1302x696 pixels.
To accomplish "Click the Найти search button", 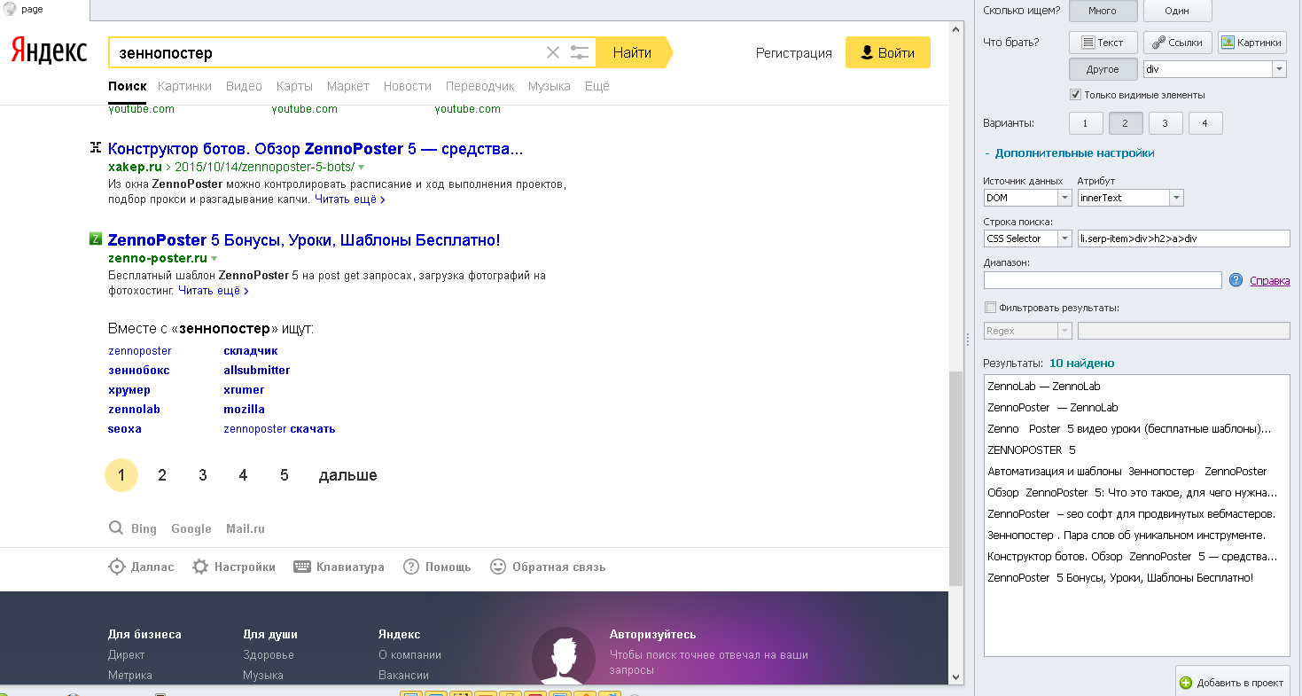I will pyautogui.click(x=633, y=52).
